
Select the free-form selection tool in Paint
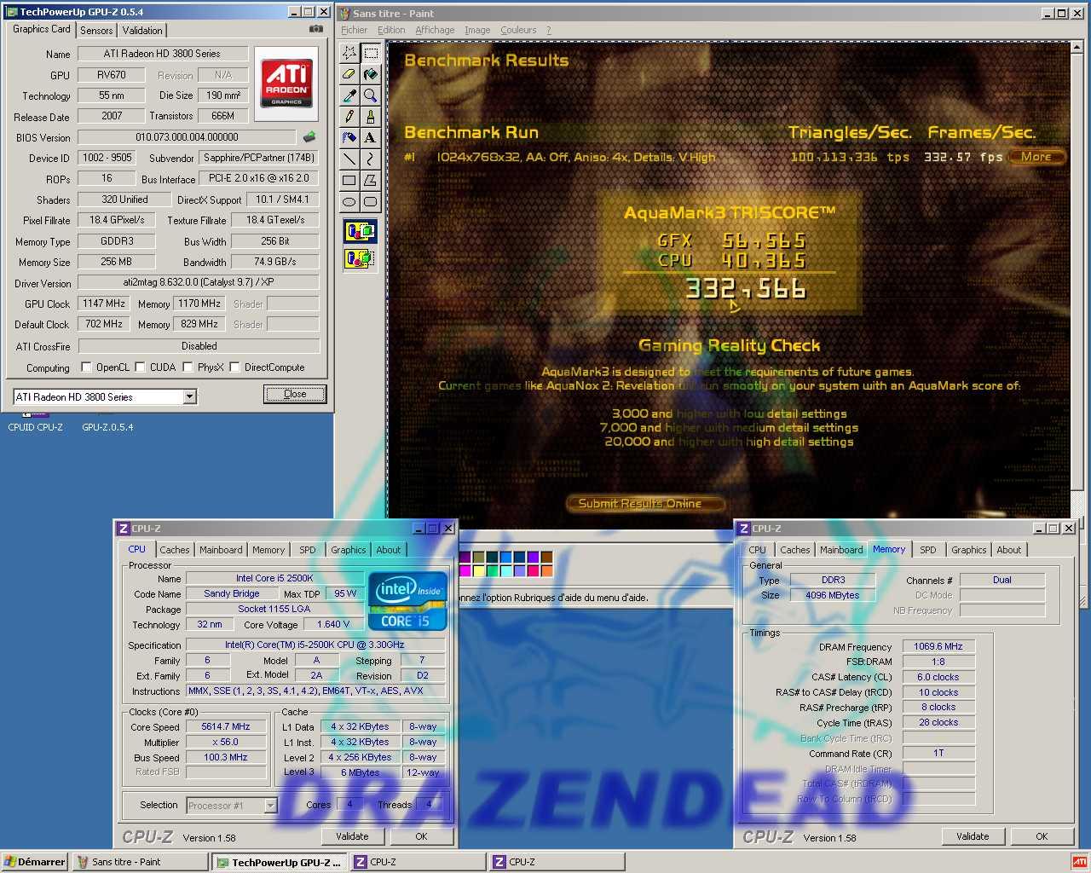coord(349,53)
